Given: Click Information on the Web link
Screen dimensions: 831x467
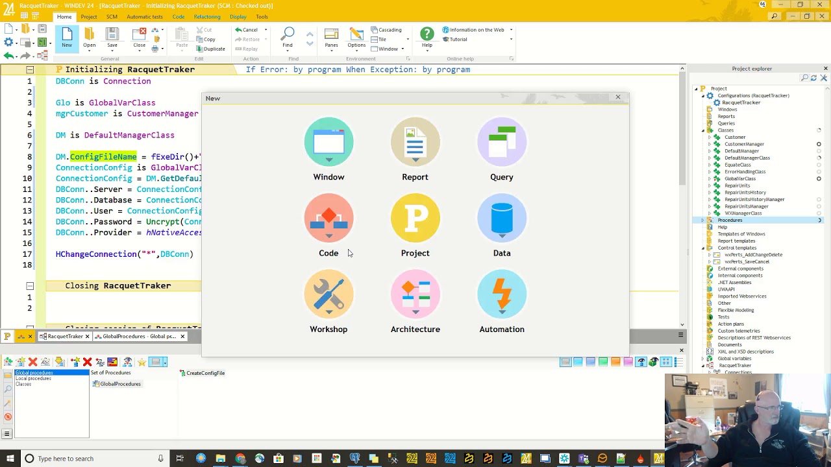Looking at the screenshot, I should (x=473, y=30).
